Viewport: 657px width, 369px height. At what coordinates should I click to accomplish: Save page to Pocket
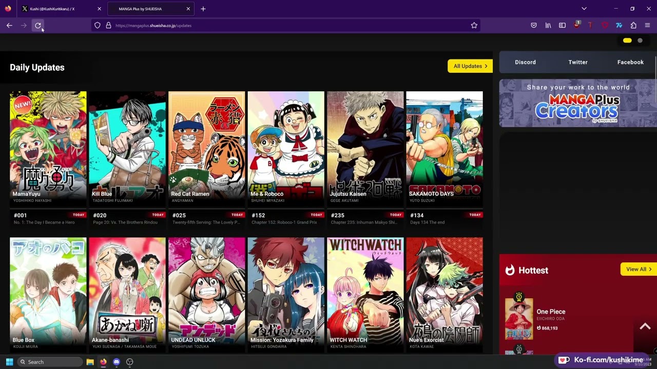pos(534,25)
